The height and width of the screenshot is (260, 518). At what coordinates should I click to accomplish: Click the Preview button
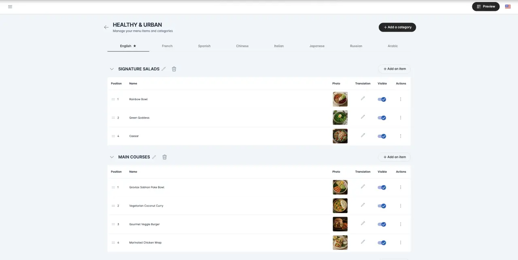pos(486,6)
